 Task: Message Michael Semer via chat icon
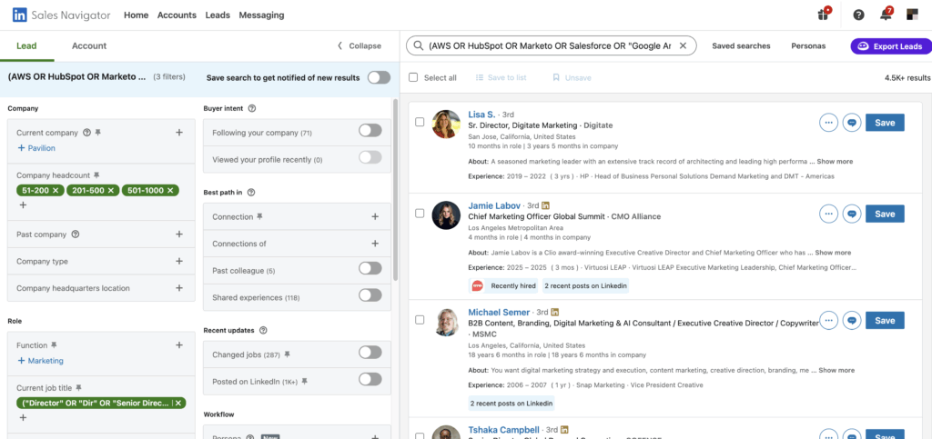pyautogui.click(x=852, y=320)
